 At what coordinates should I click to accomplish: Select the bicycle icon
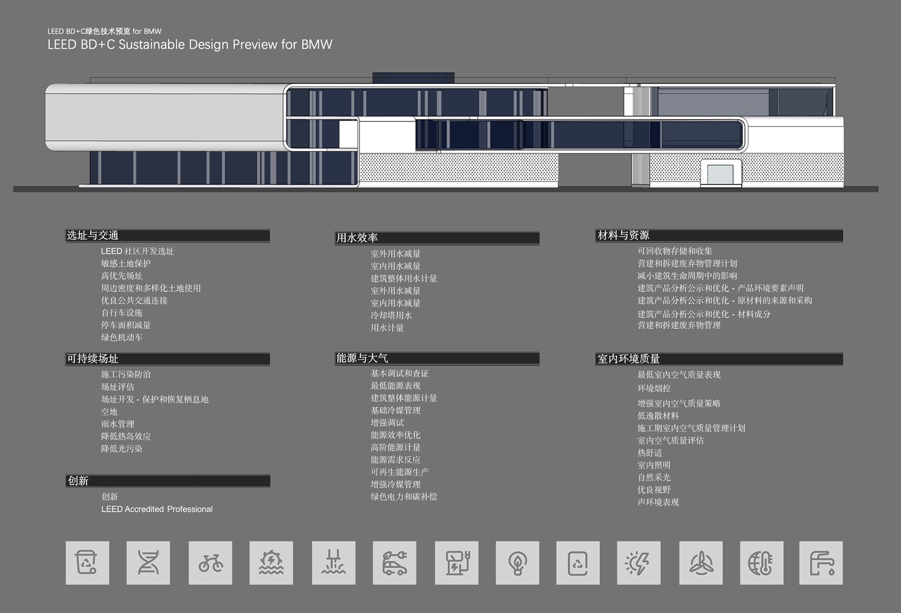(210, 563)
